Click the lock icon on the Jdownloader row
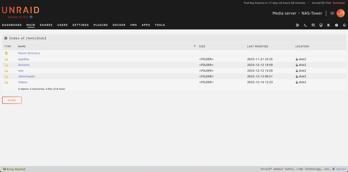 point(297,77)
